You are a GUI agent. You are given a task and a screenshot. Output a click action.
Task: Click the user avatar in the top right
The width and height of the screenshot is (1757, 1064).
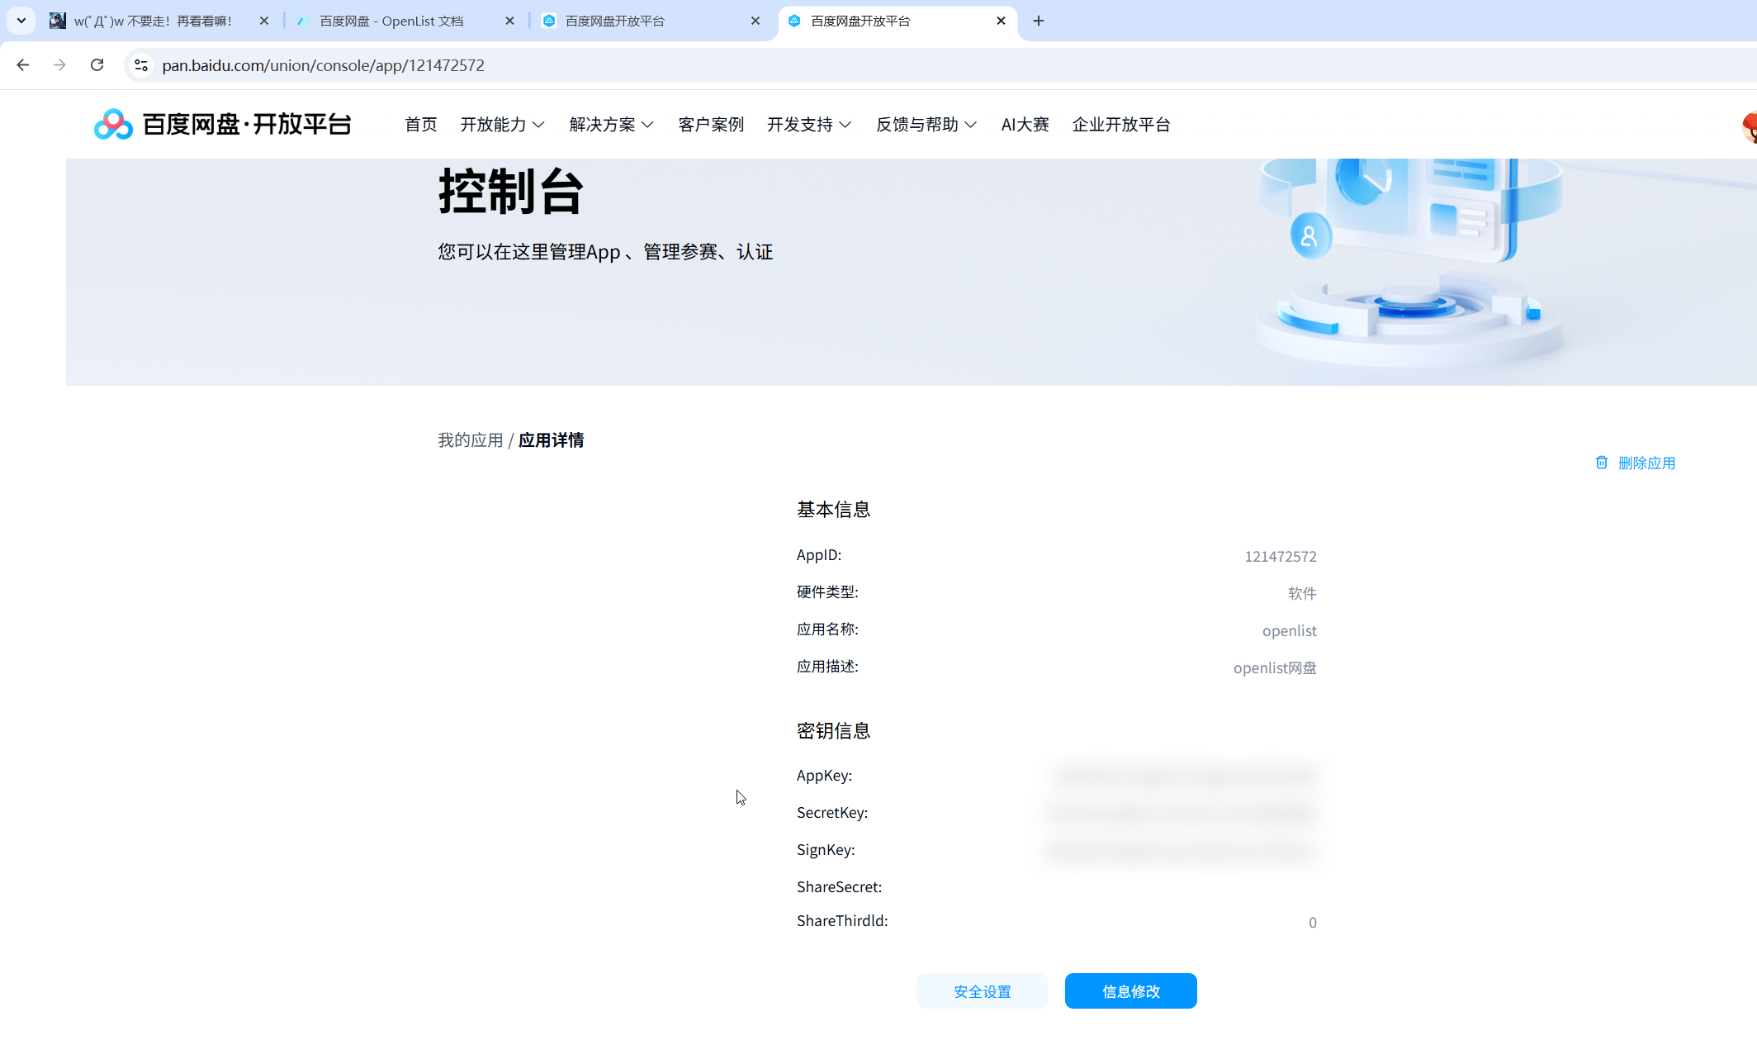tap(1749, 126)
